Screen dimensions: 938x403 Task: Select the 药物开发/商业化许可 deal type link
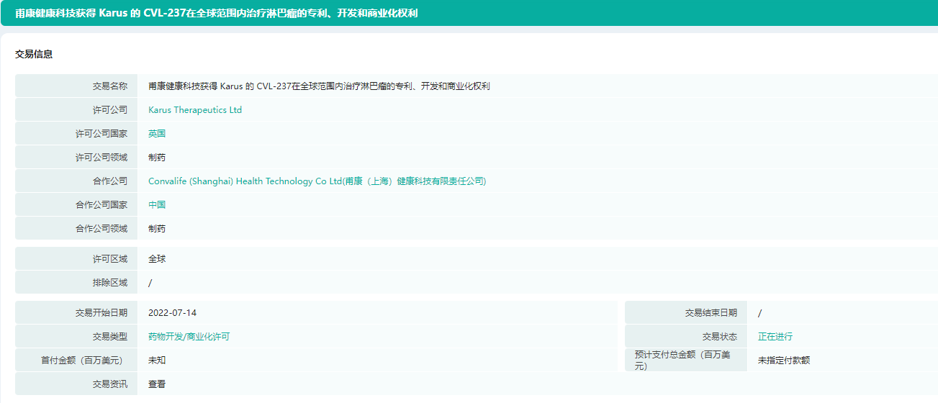pyautogui.click(x=189, y=337)
